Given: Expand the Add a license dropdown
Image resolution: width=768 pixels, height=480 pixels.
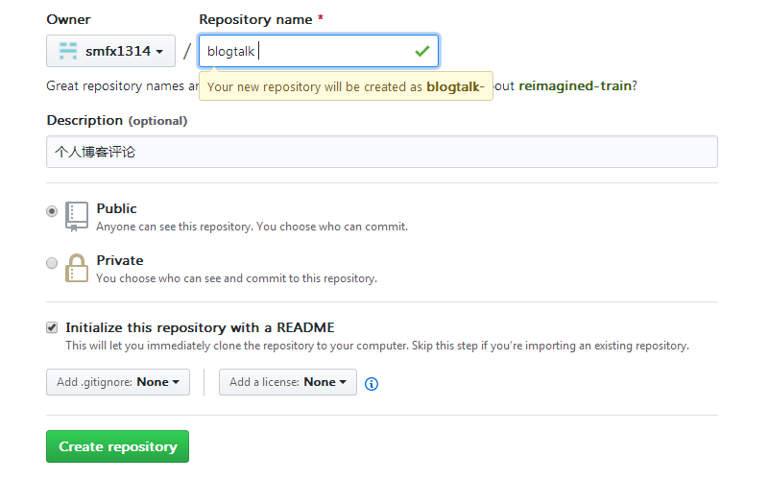Looking at the screenshot, I should pyautogui.click(x=288, y=382).
